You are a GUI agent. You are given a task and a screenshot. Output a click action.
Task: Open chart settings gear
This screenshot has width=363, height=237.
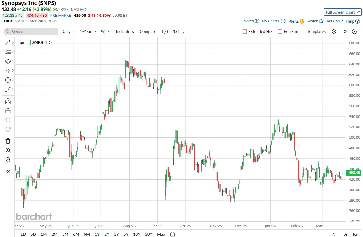(334, 32)
